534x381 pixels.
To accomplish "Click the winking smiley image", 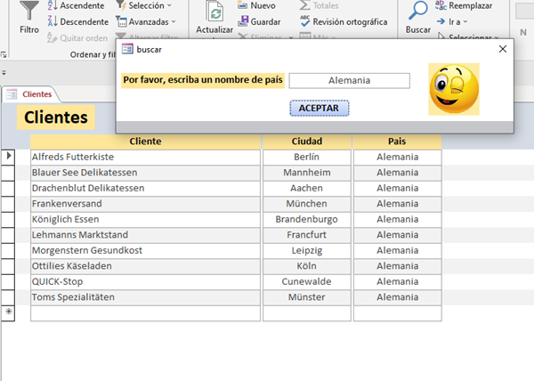I will (x=453, y=89).
